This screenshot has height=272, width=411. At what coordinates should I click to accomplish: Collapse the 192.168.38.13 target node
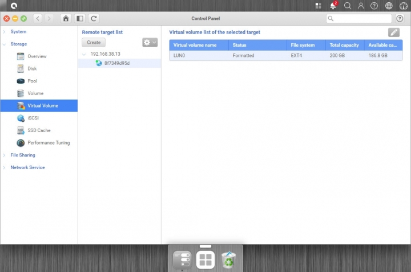(x=84, y=54)
